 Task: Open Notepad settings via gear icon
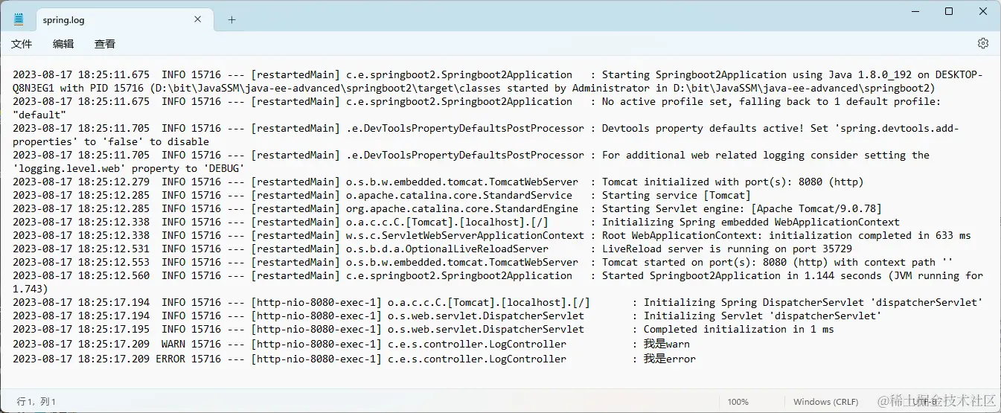[982, 43]
